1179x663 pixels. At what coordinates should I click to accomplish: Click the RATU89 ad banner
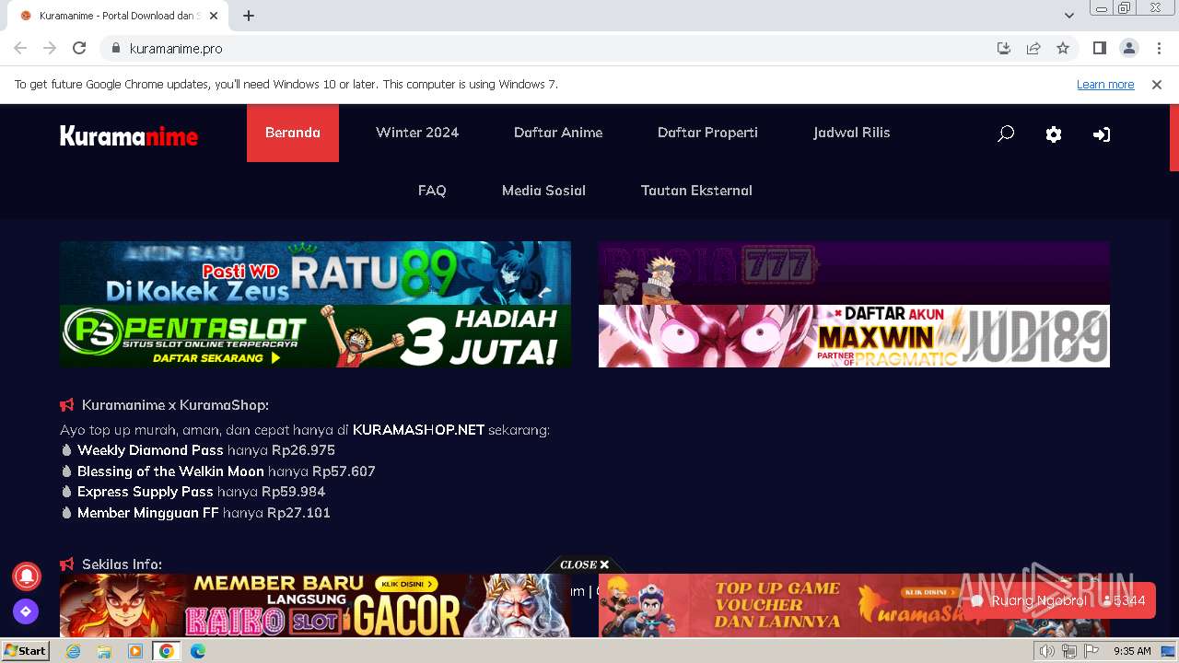click(315, 273)
